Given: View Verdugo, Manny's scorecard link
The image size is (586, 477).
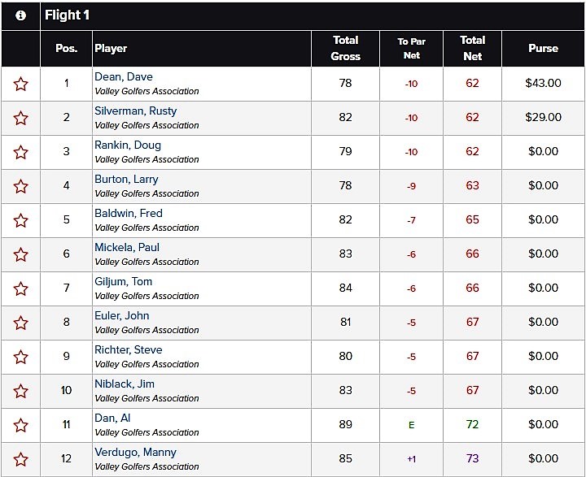Looking at the screenshot, I should pos(135,452).
